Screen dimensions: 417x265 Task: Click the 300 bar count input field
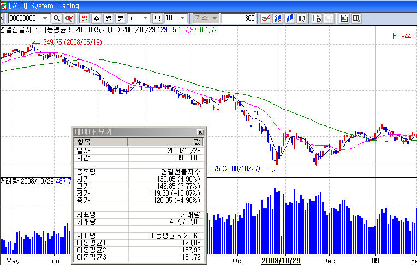pos(239,18)
